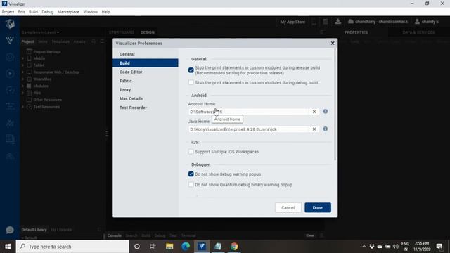Open the Console tab at bottom
This screenshot has width=450, height=253.
pyautogui.click(x=114, y=235)
